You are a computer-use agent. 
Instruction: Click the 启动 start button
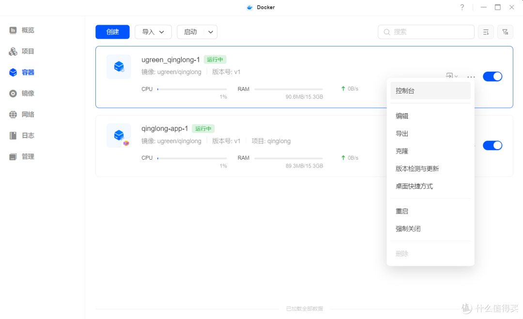190,32
